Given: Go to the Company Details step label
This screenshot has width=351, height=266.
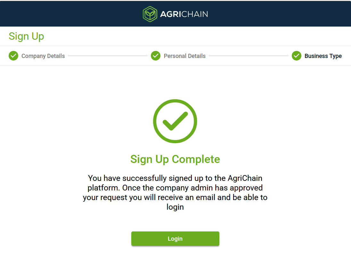Looking at the screenshot, I should [x=43, y=56].
